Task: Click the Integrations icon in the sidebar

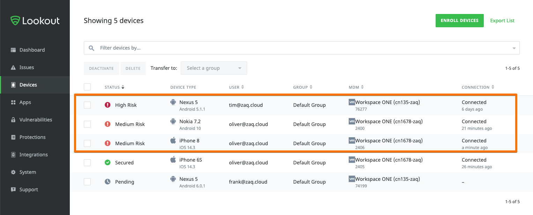Action: pyautogui.click(x=13, y=155)
